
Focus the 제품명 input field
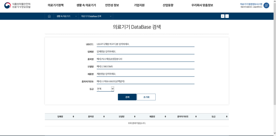[x=146, y=74]
